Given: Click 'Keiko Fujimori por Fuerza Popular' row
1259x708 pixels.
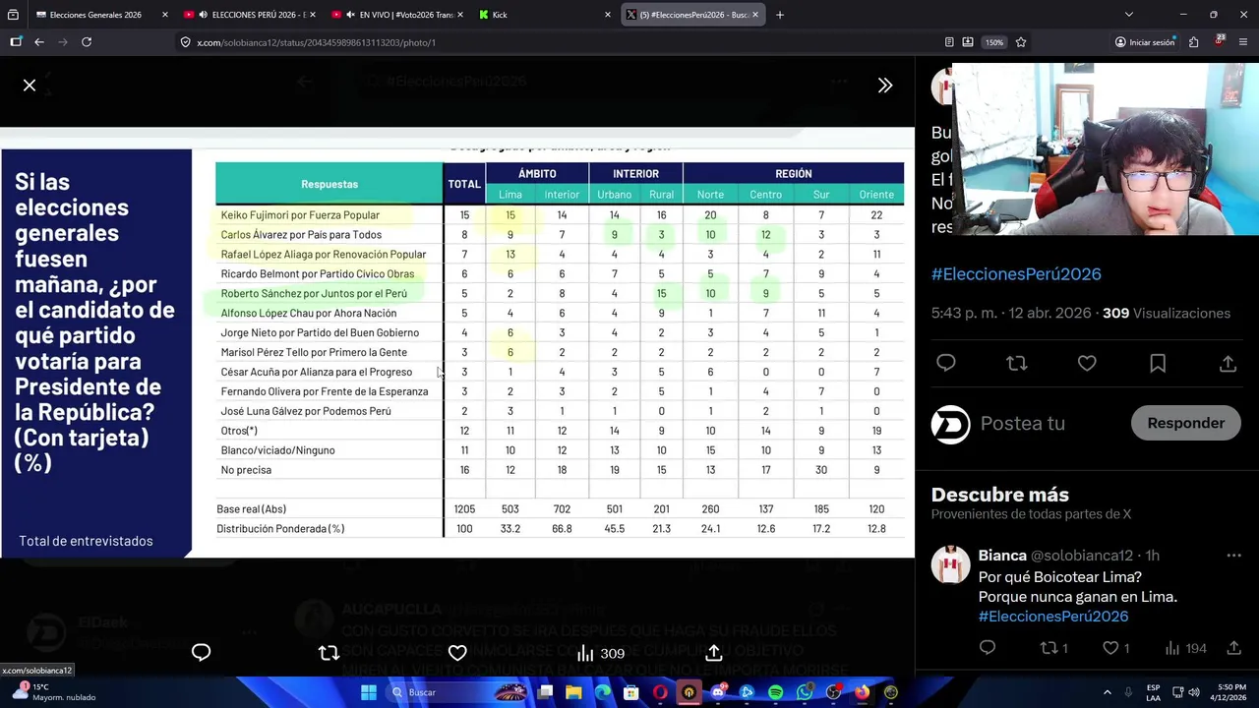Looking at the screenshot, I should (x=560, y=214).
